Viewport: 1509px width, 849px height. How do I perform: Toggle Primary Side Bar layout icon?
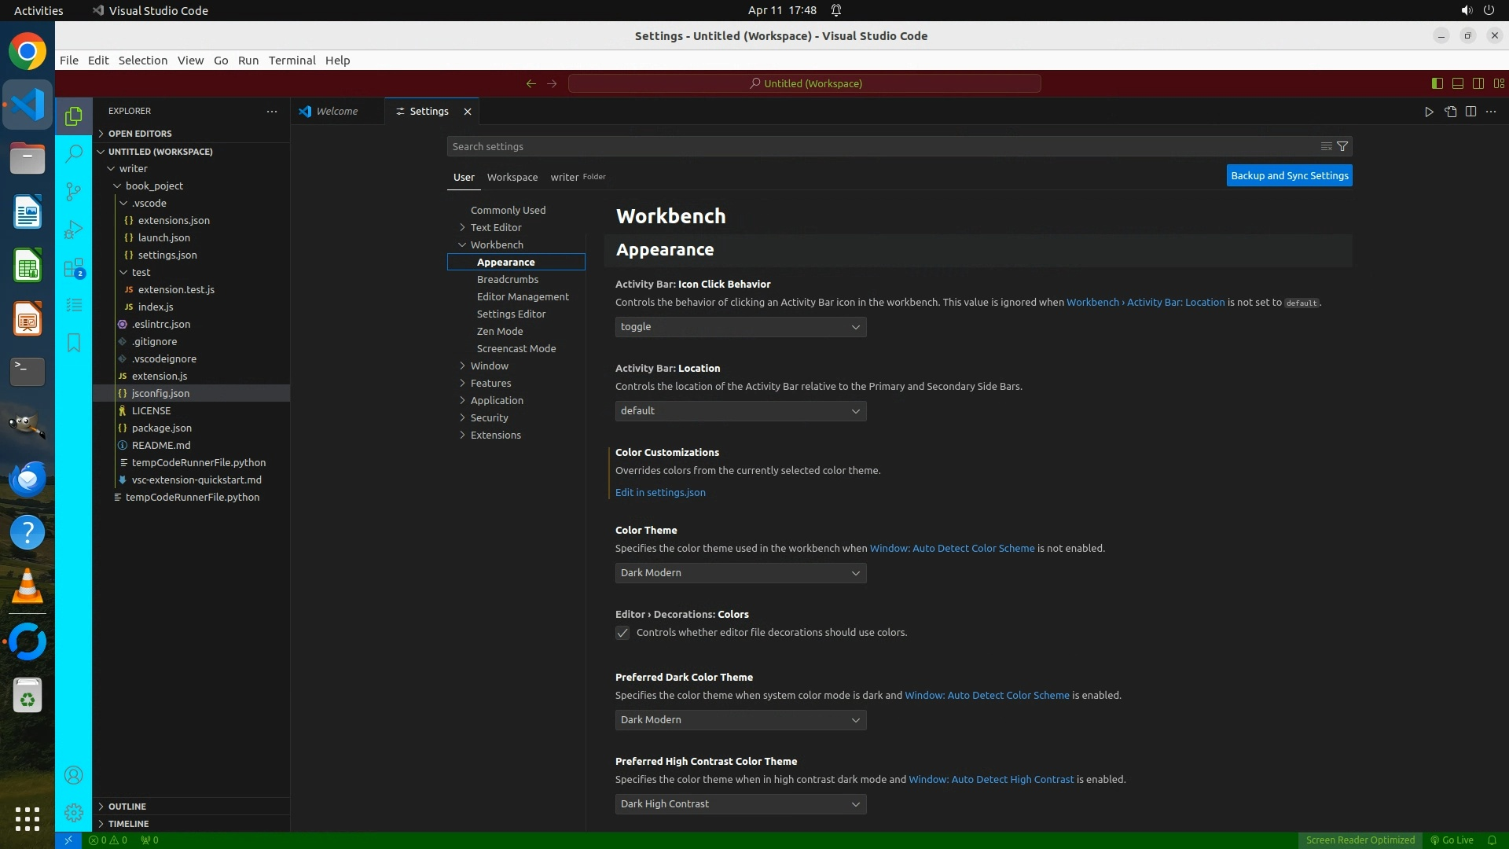(1437, 83)
